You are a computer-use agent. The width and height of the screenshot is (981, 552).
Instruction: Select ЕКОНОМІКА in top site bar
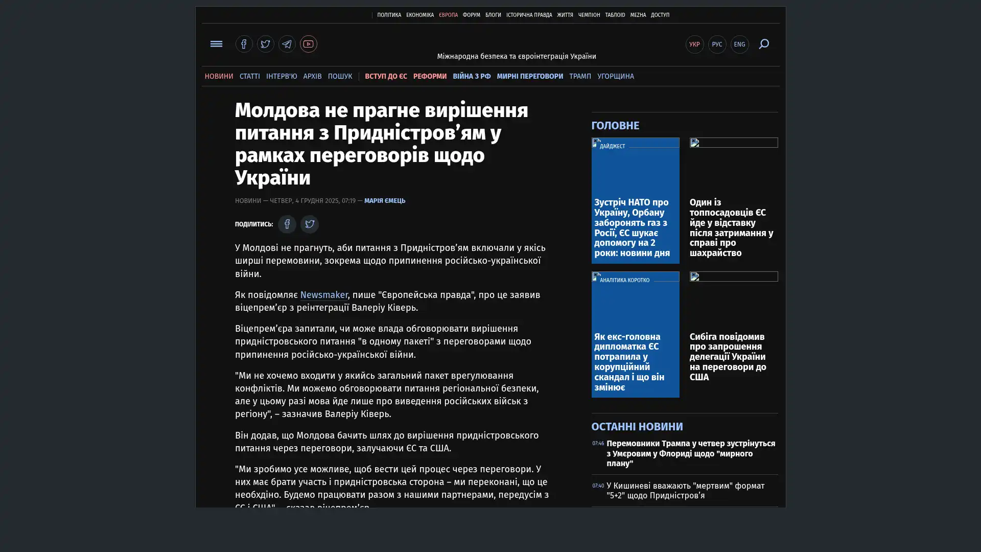point(419,15)
